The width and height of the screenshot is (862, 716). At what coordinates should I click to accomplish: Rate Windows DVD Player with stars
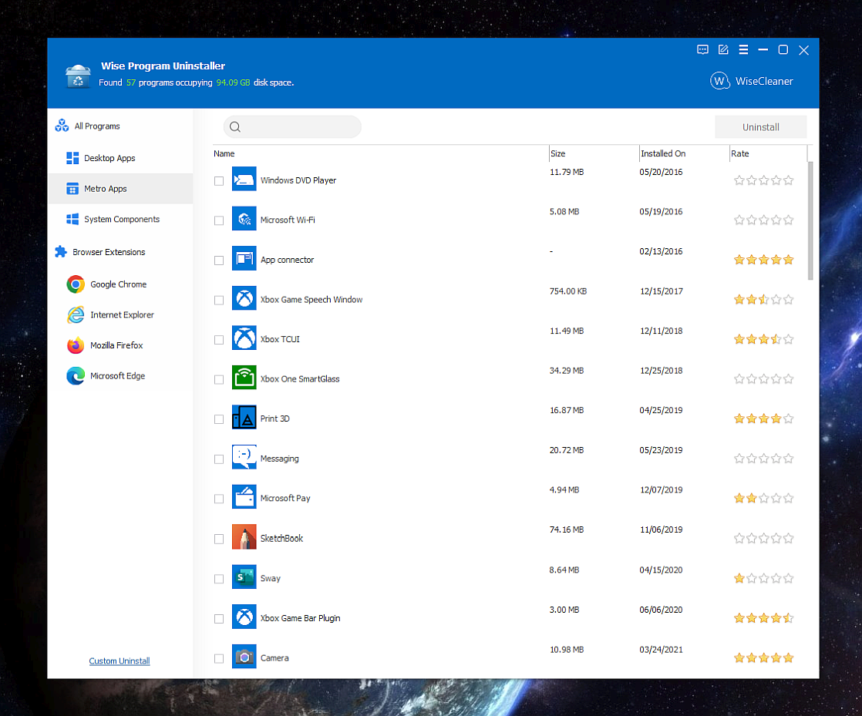tap(763, 180)
